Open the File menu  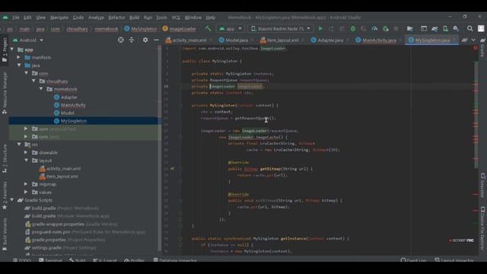coord(16,18)
